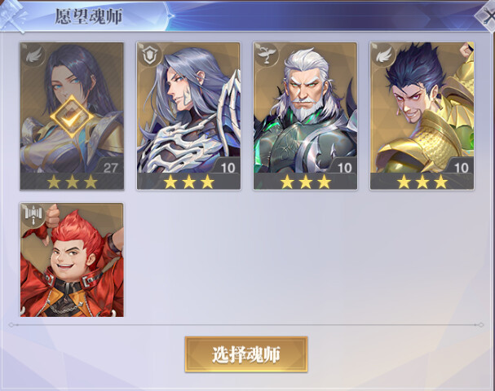Select the silver-haired armored soul master card
Viewport: 495px width, 391px height.
click(188, 116)
